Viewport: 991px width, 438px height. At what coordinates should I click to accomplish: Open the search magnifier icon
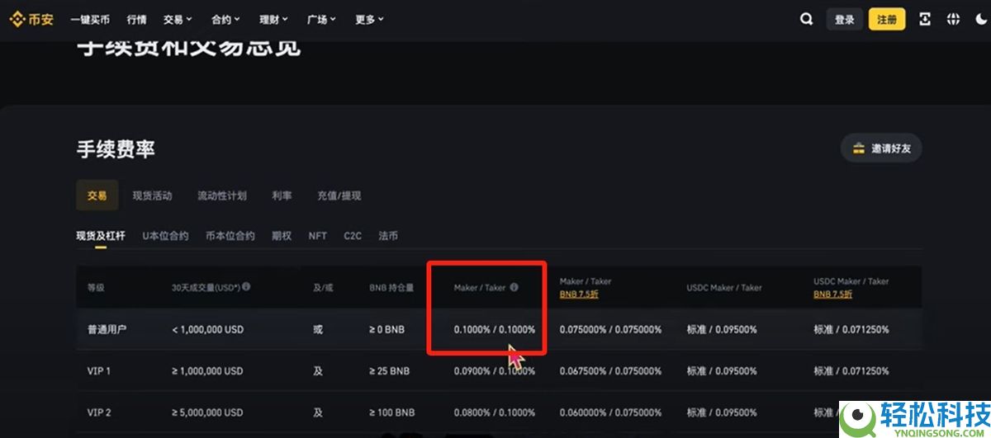(x=806, y=19)
